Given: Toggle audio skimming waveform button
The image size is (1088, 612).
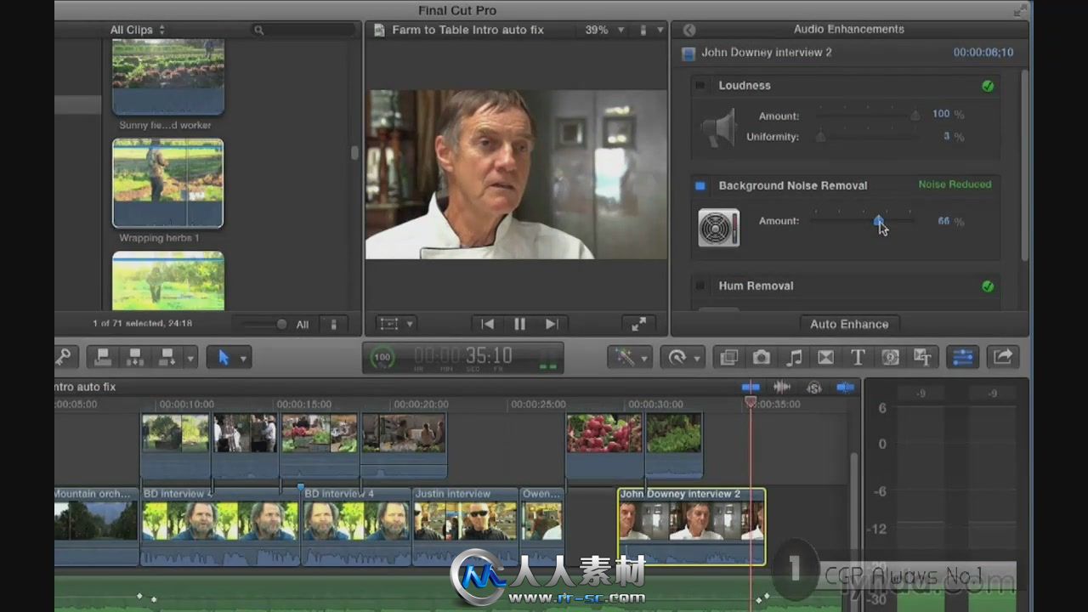Looking at the screenshot, I should (782, 387).
